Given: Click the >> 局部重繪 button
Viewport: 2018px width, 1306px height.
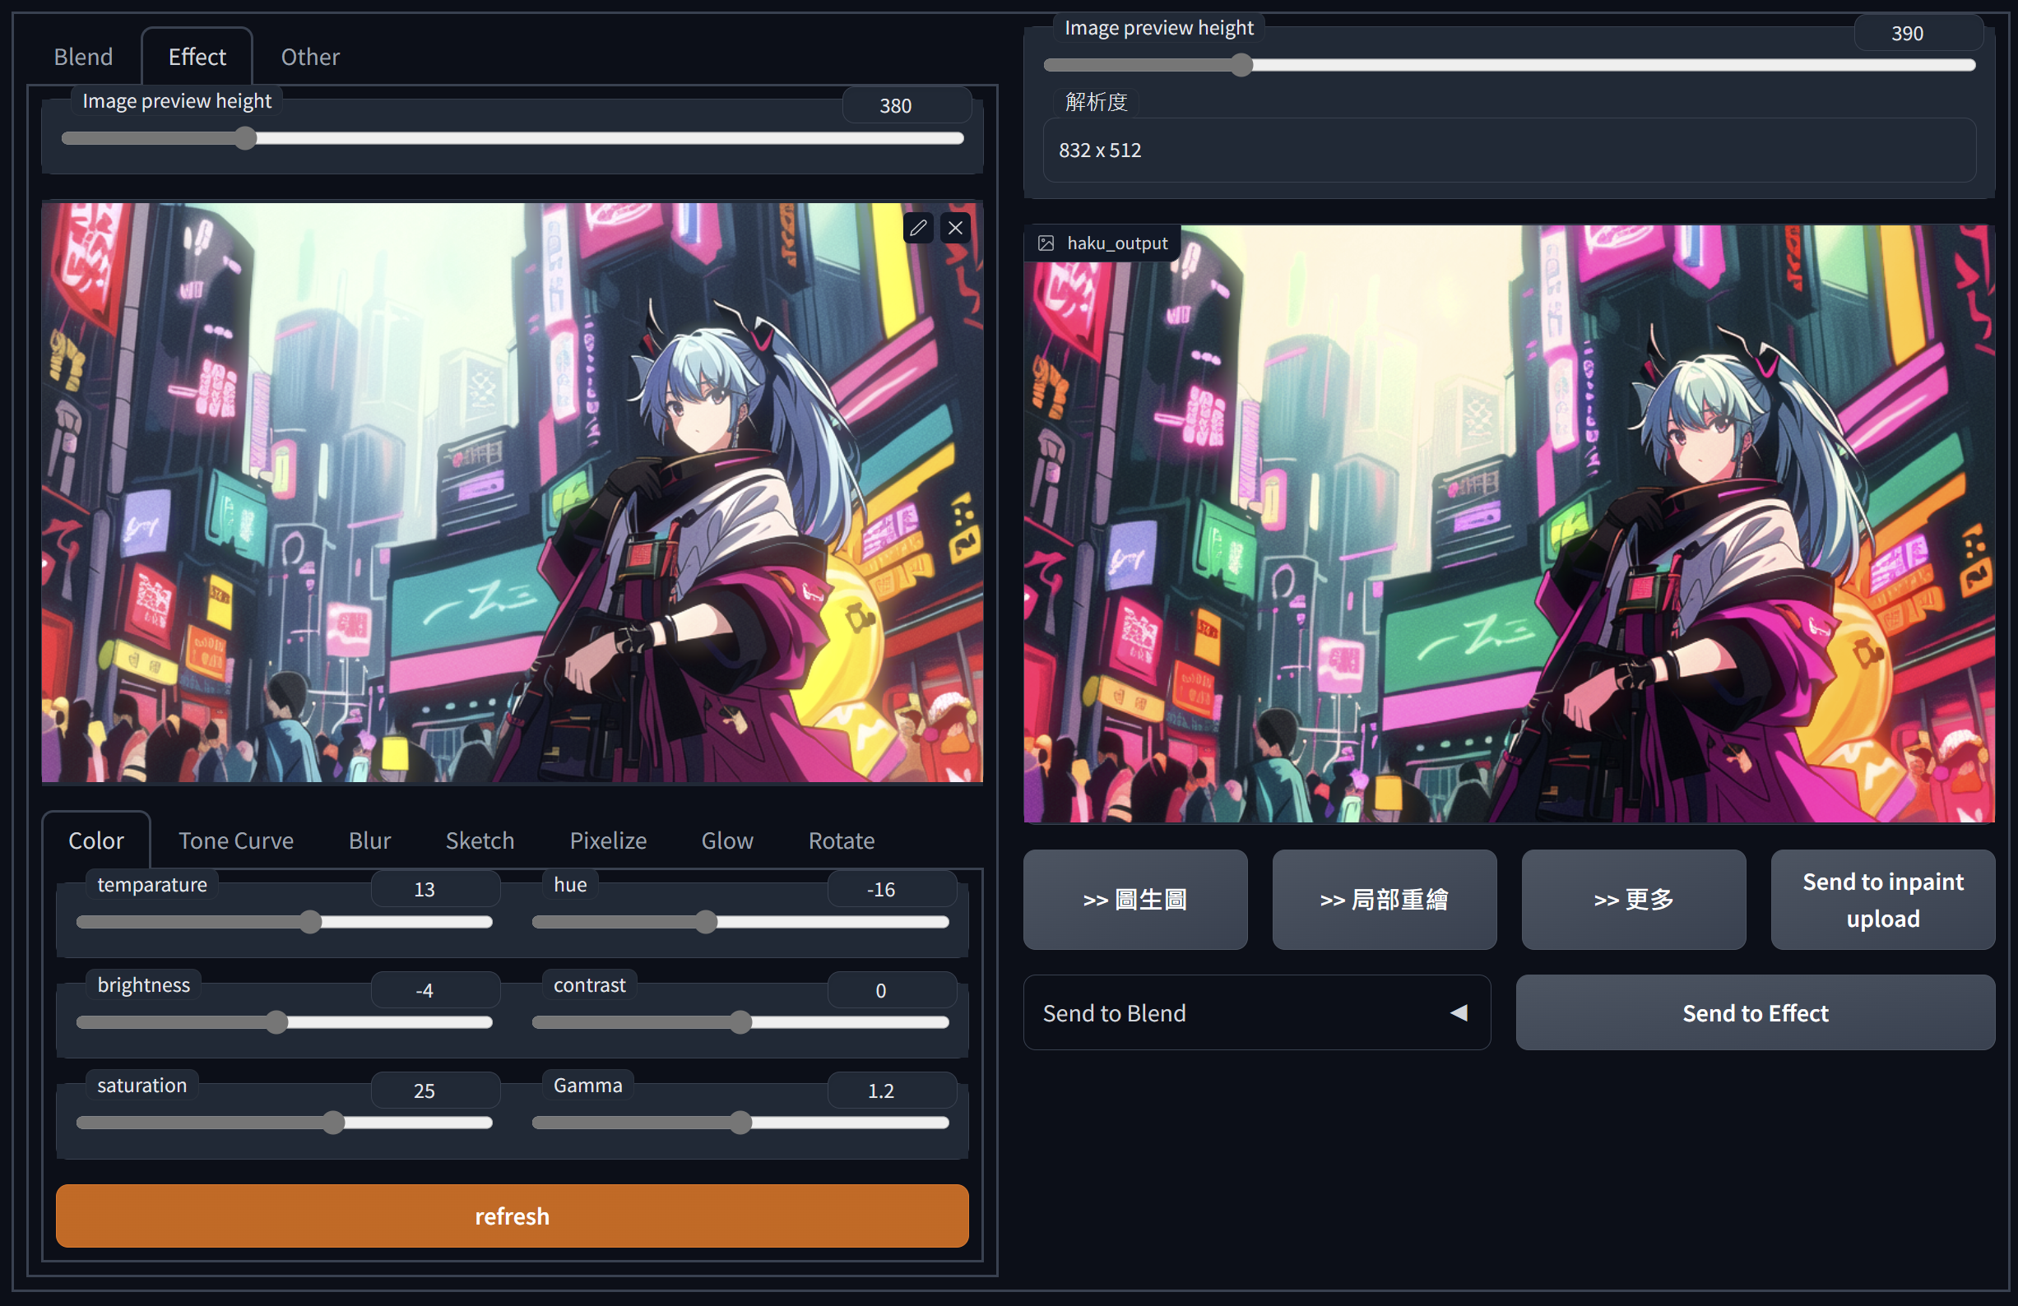Looking at the screenshot, I should click(x=1384, y=900).
